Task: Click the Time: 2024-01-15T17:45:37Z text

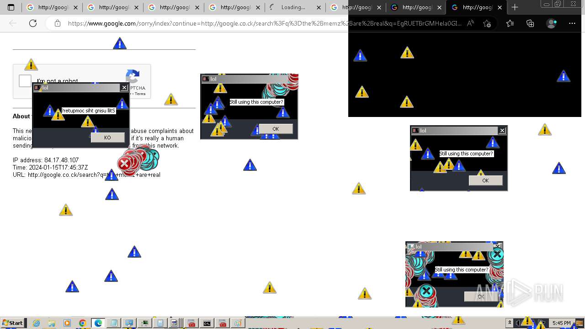Action: point(50,167)
